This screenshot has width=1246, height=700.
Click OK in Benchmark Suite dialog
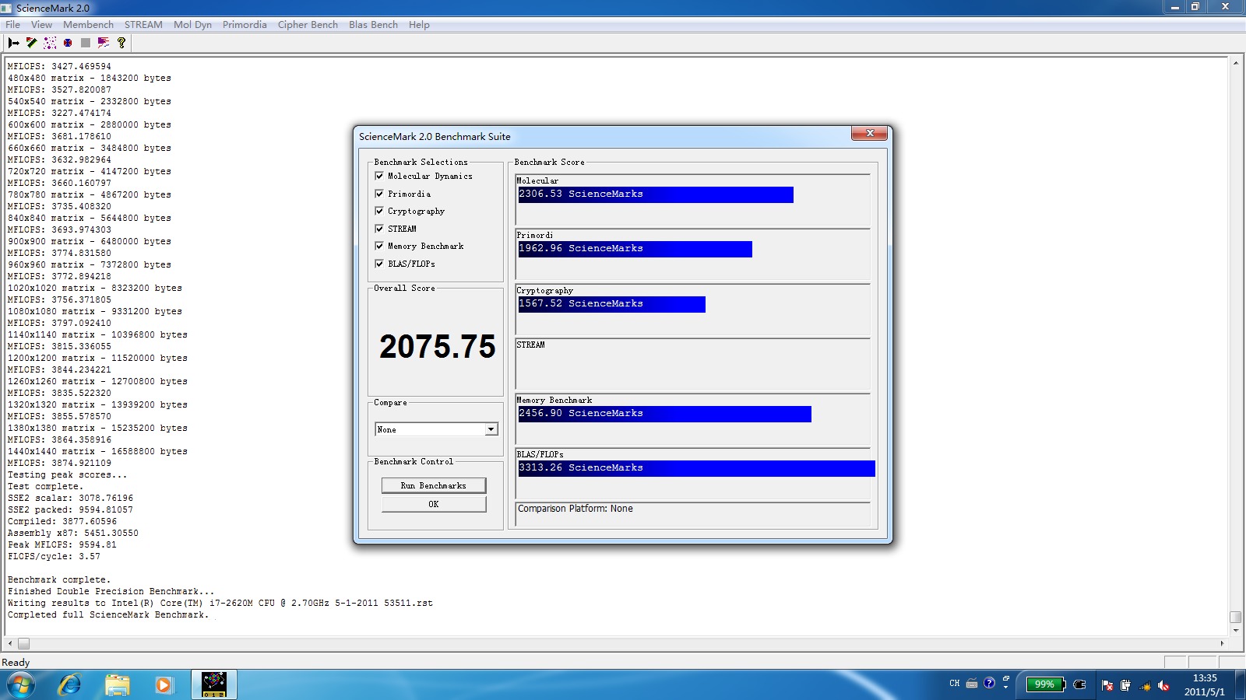[434, 504]
